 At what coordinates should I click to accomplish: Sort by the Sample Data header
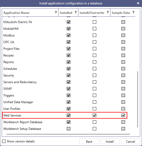(x=121, y=13)
